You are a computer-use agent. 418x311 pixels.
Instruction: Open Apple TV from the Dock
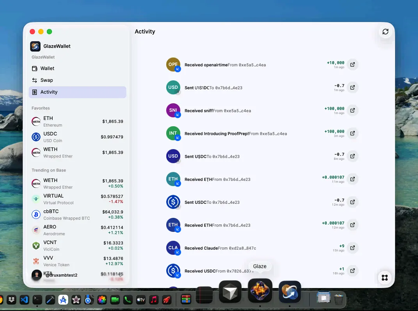point(141,300)
